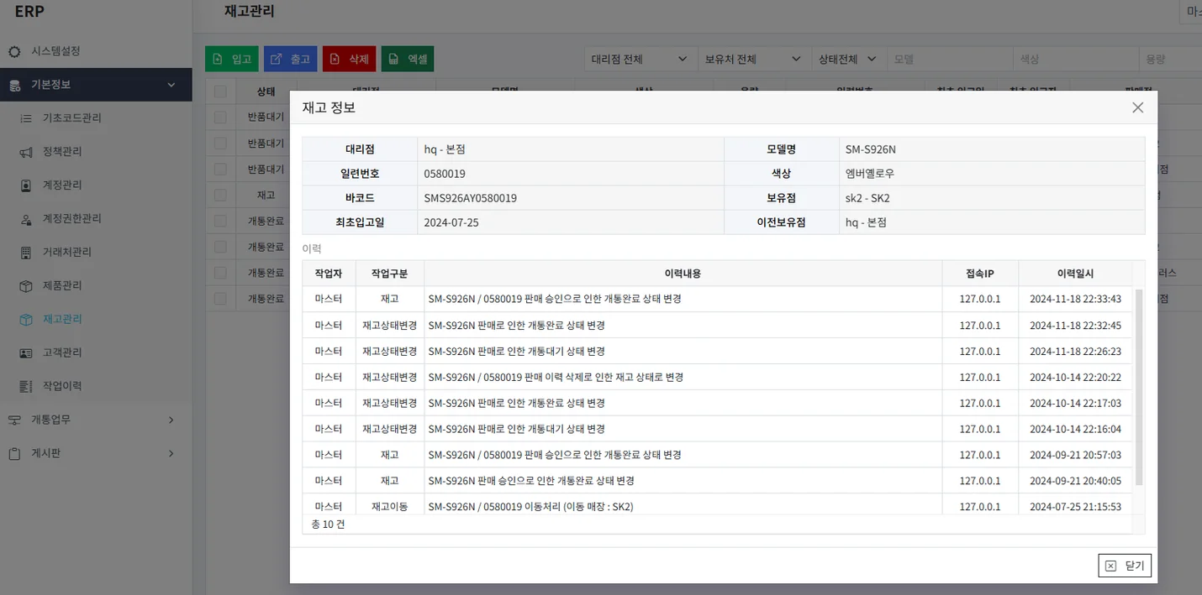Click the 접속IP column header
The width and height of the screenshot is (1202, 595).
980,274
